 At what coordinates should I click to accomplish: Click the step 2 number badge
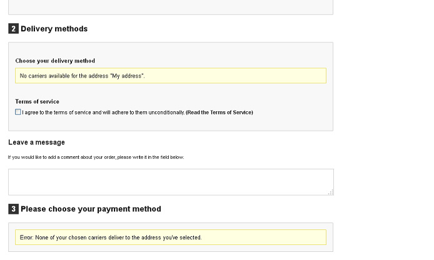click(13, 29)
